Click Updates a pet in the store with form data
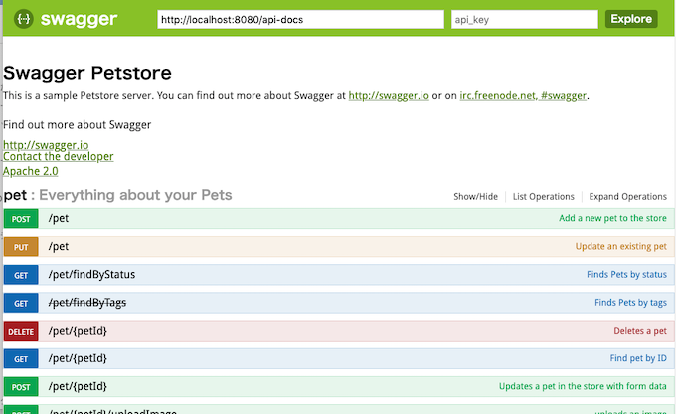The image size is (676, 414). tap(583, 386)
